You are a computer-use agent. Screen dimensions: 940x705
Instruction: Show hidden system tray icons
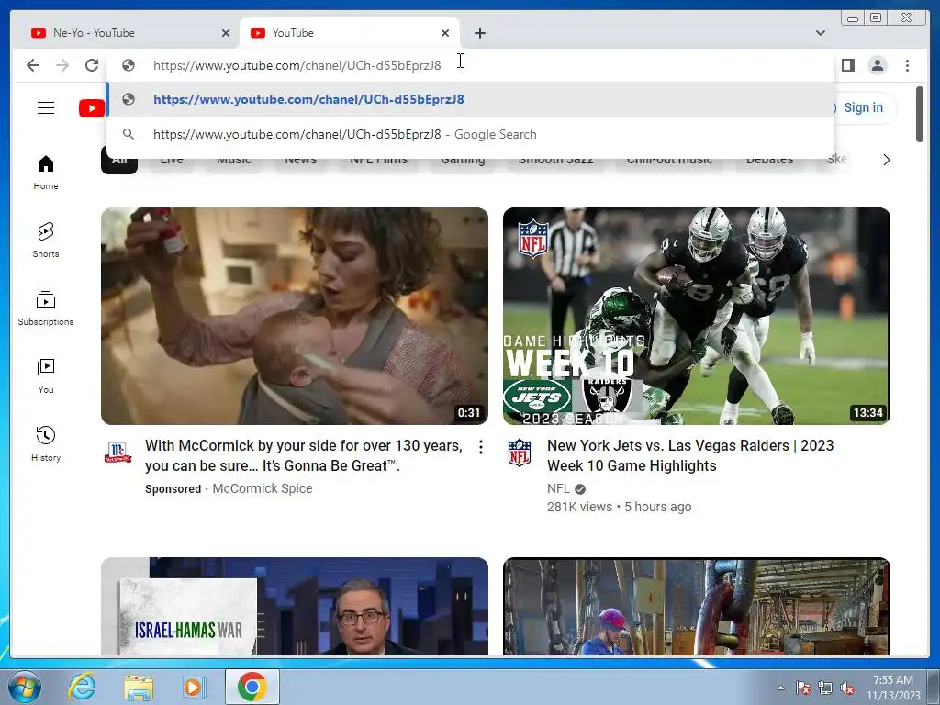pos(780,688)
